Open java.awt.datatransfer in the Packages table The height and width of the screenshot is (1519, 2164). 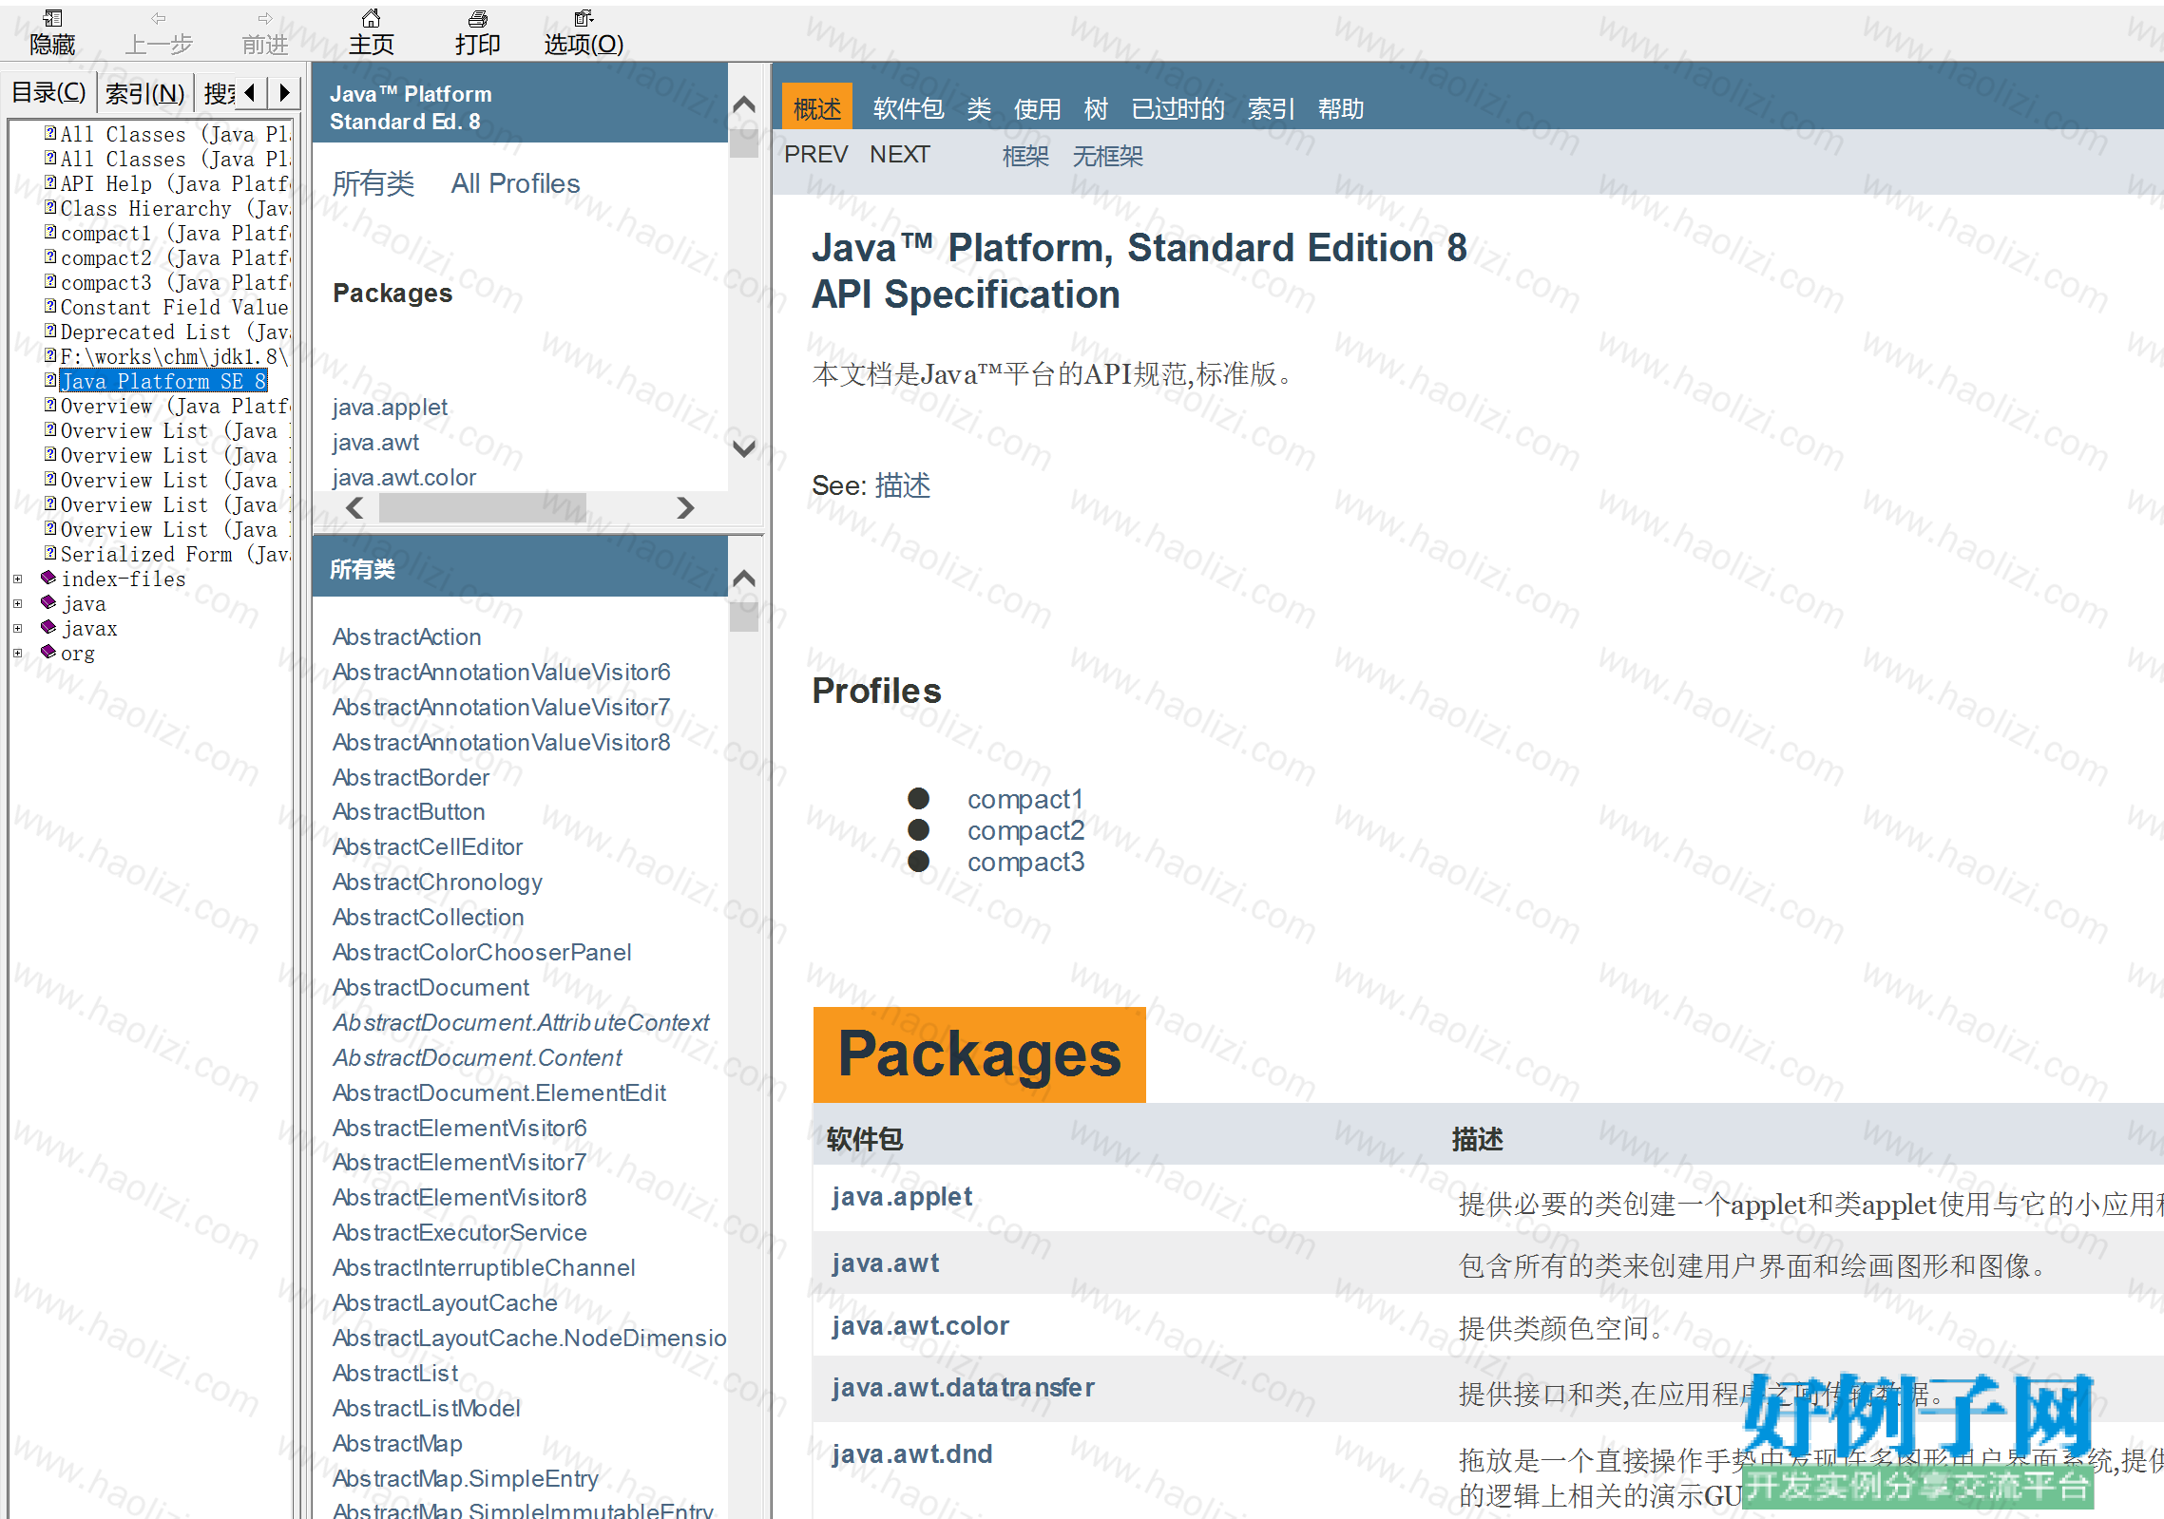click(x=963, y=1387)
